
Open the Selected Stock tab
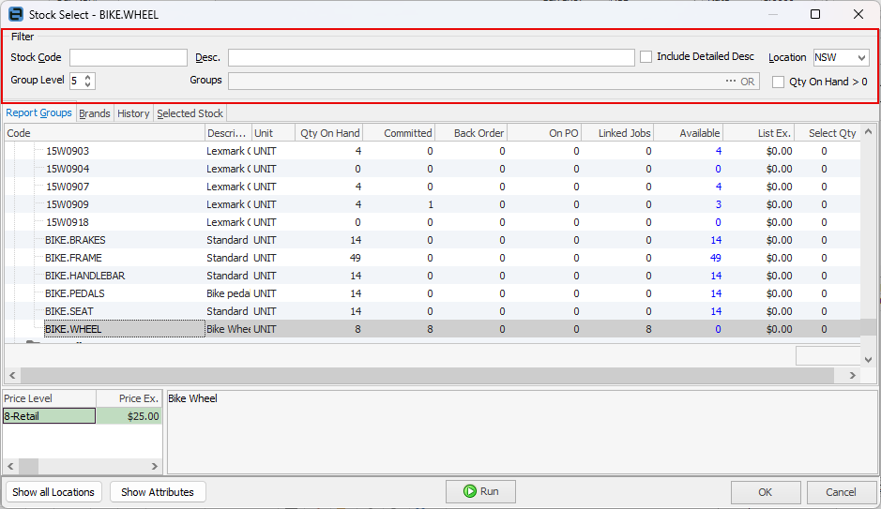coord(190,113)
